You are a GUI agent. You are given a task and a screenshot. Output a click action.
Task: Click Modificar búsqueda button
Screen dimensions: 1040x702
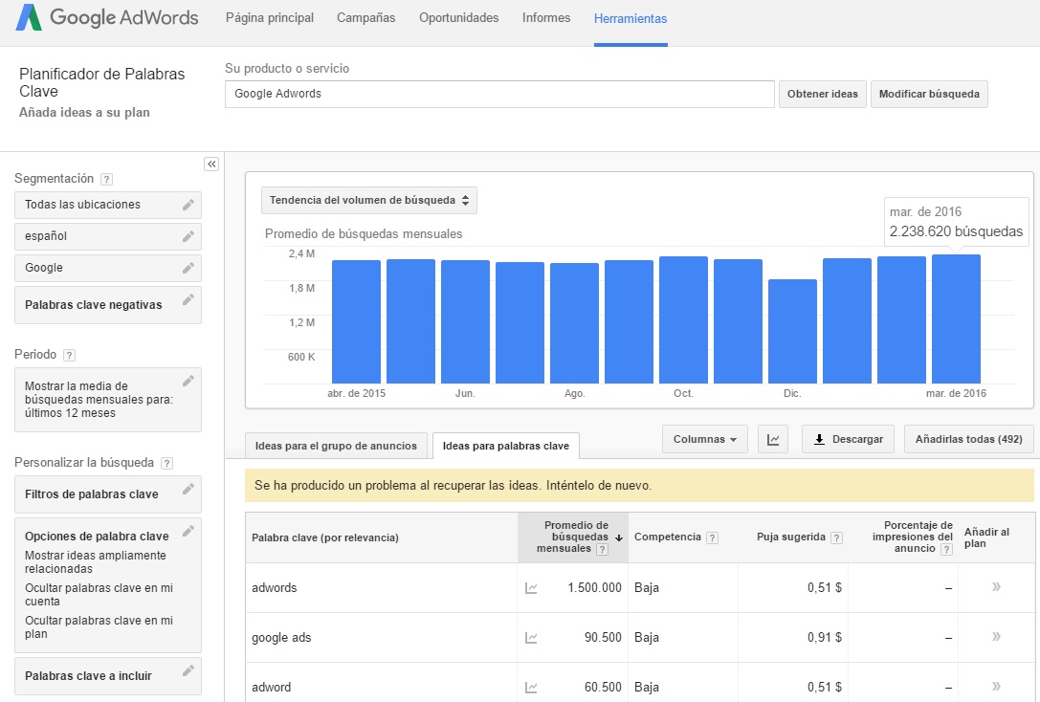[x=929, y=94]
